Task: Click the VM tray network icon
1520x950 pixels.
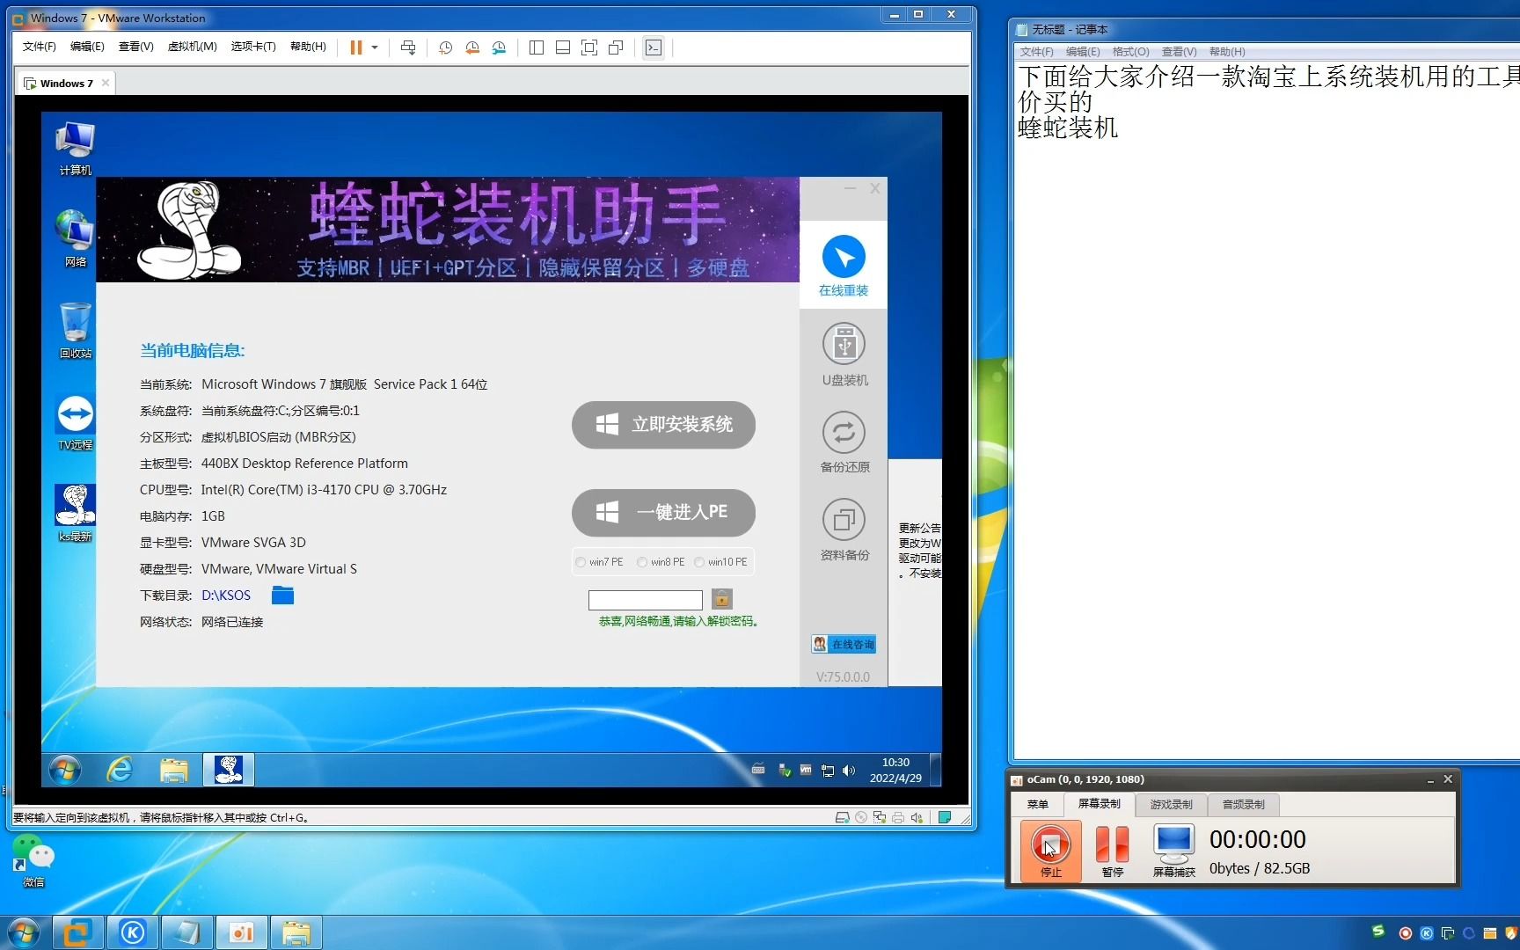Action: point(827,771)
